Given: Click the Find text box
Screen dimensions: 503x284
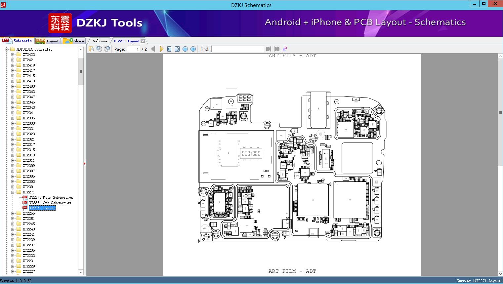Looking at the screenshot, I should 238,49.
